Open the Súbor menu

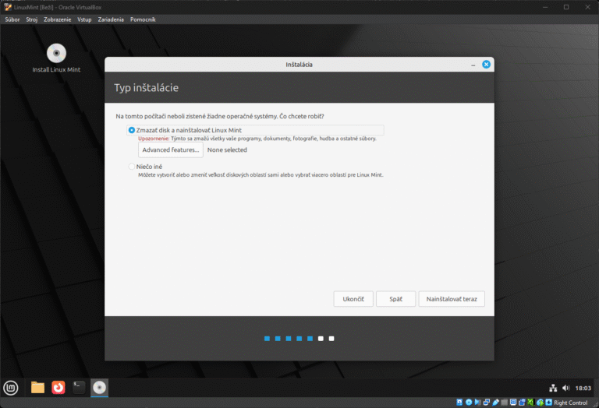(x=12, y=19)
